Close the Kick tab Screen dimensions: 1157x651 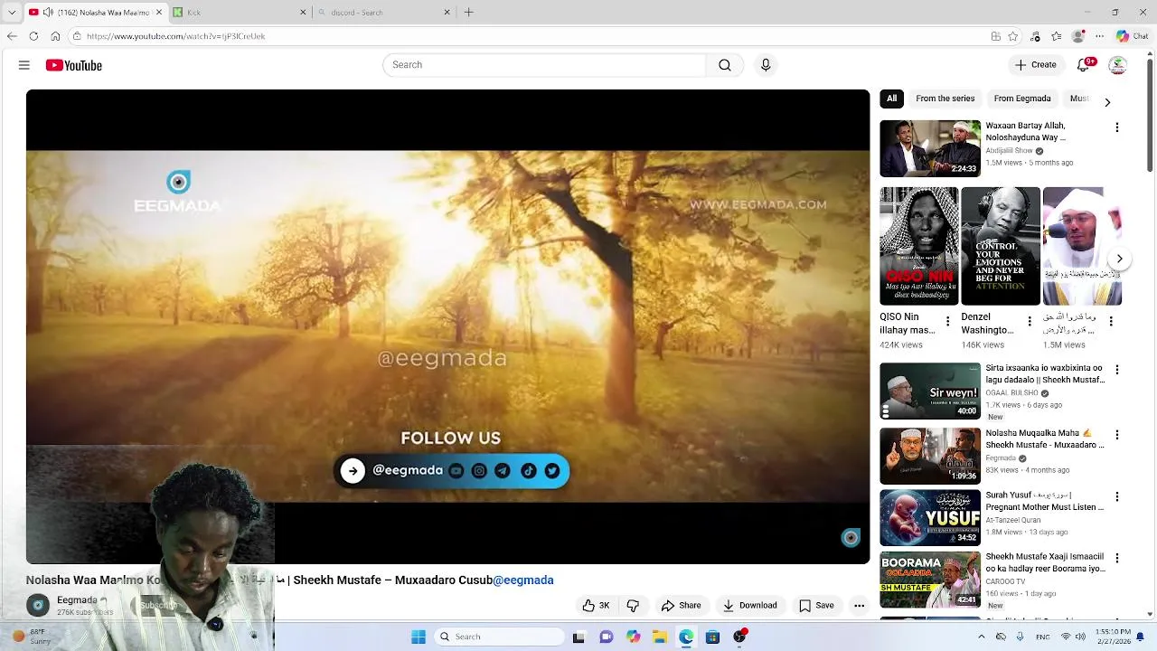[303, 13]
